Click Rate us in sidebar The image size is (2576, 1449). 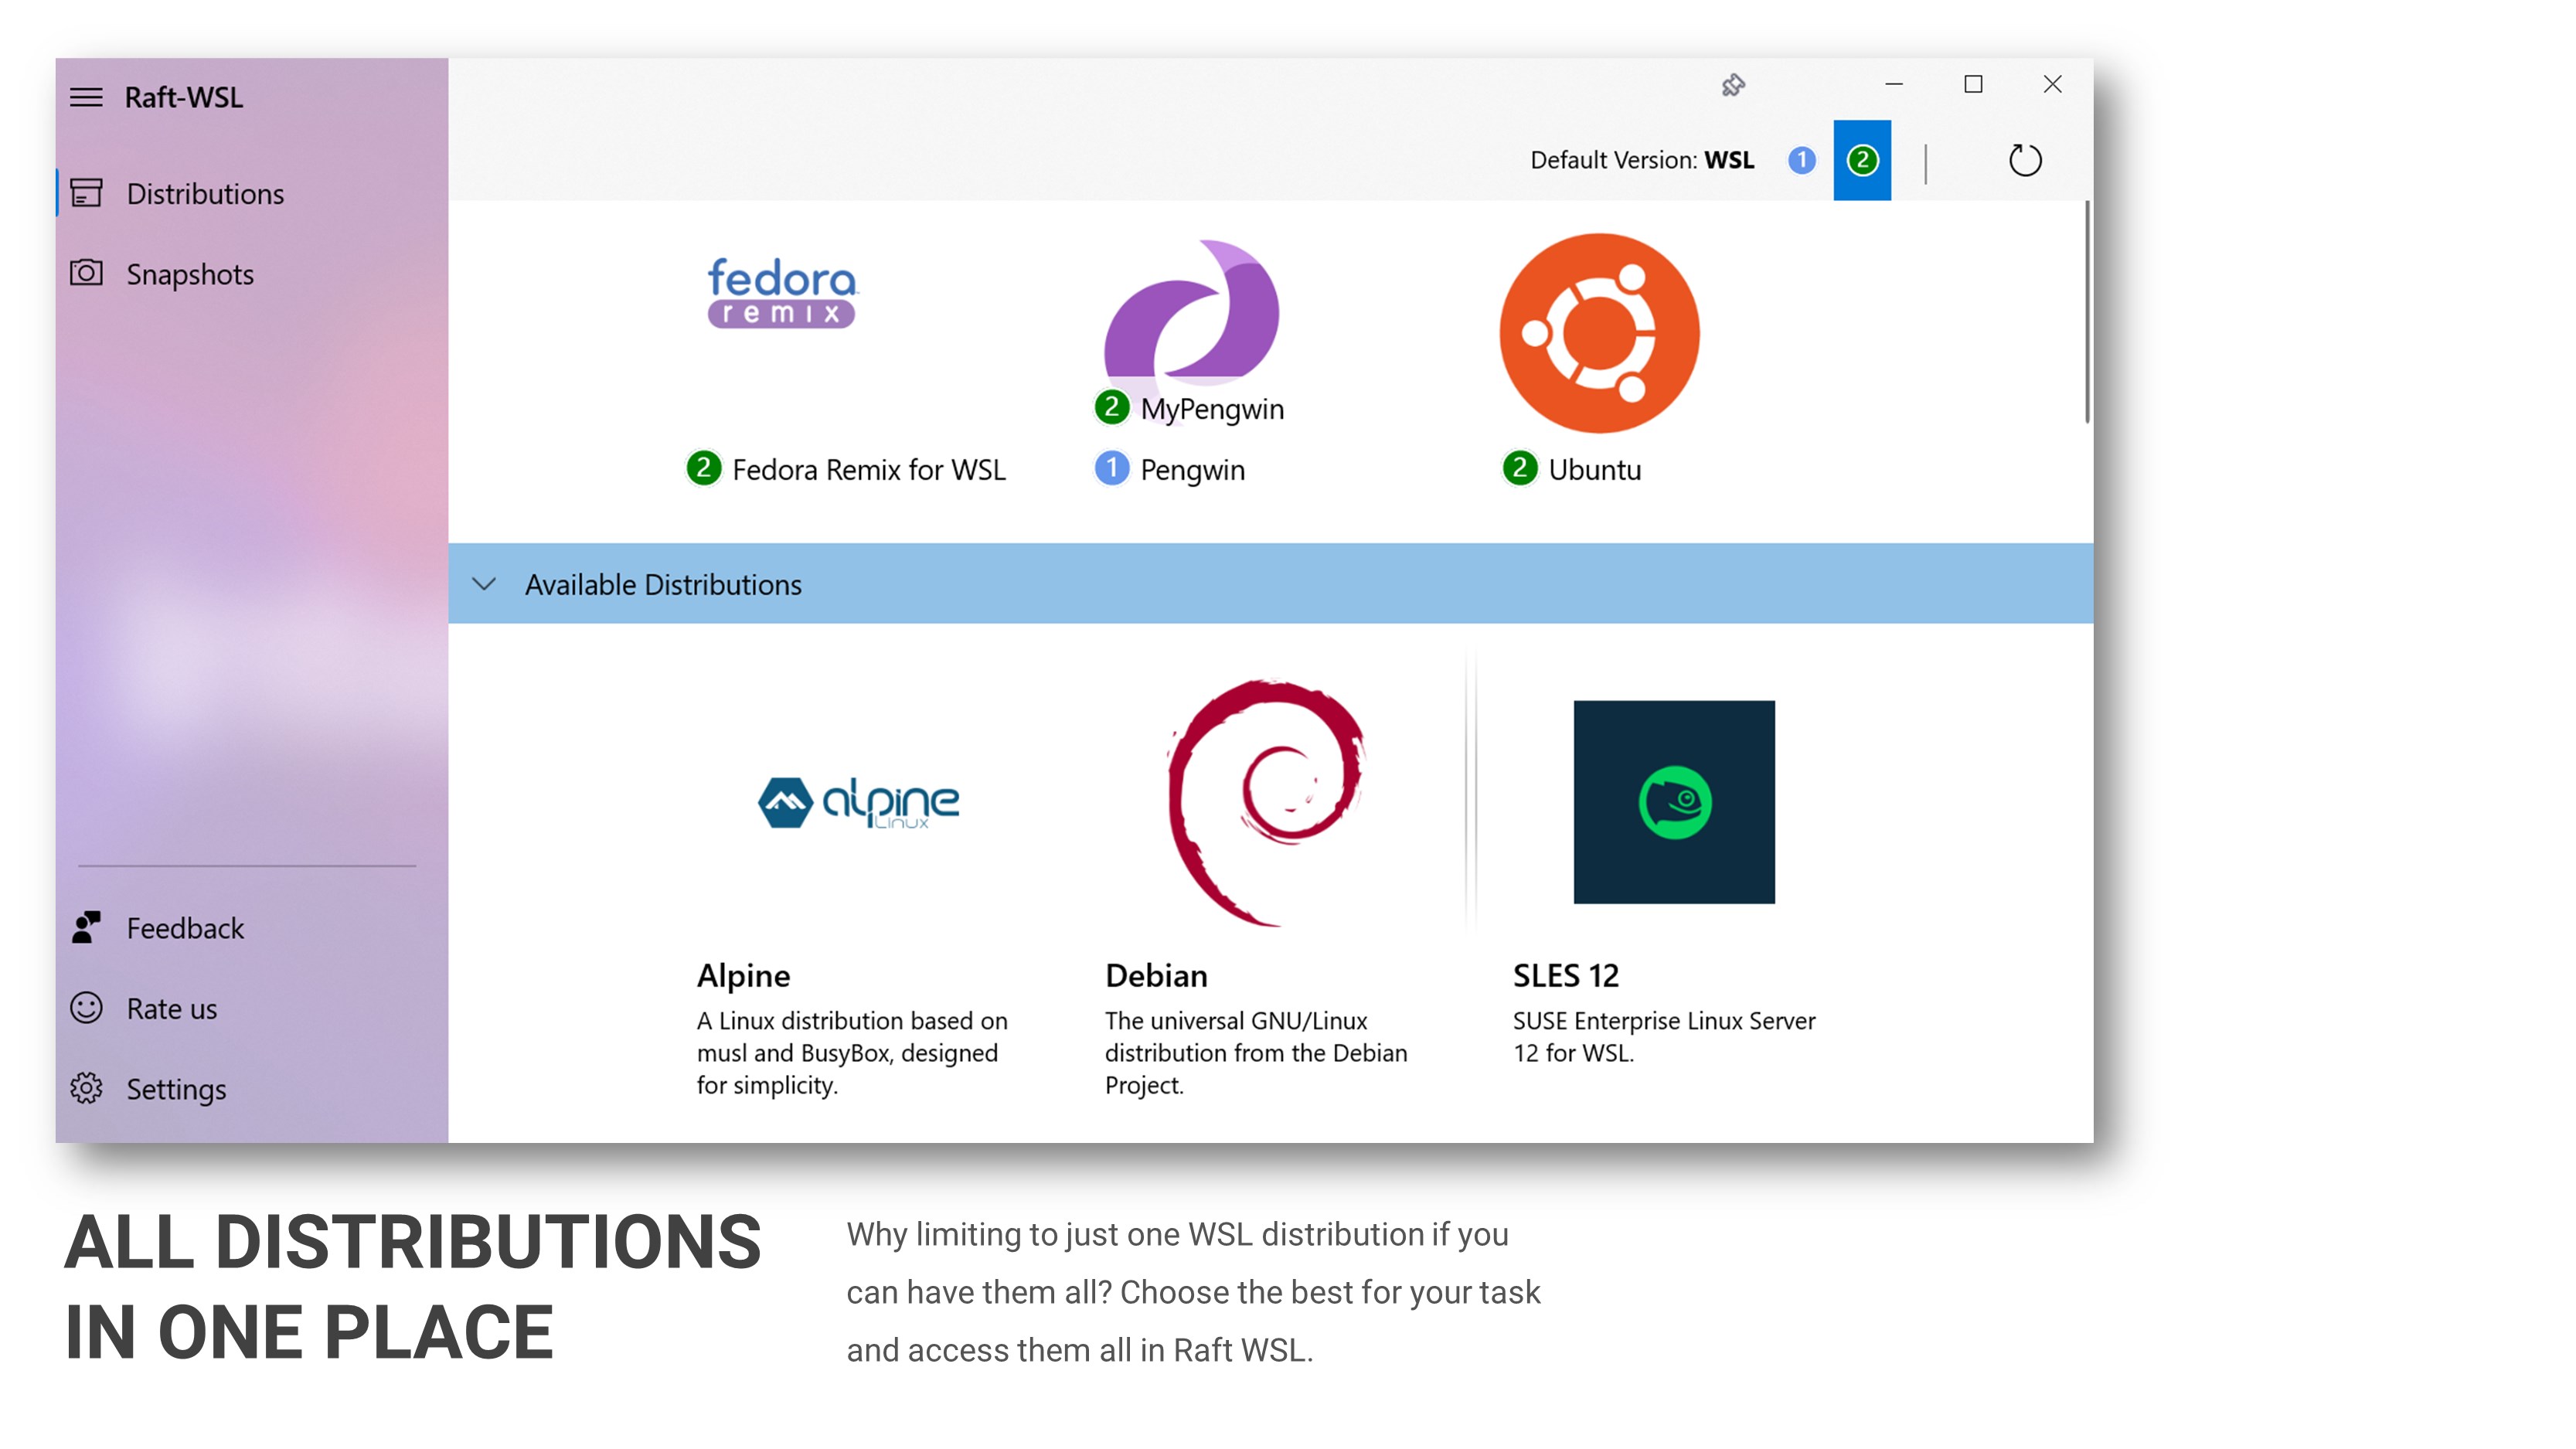click(171, 1008)
